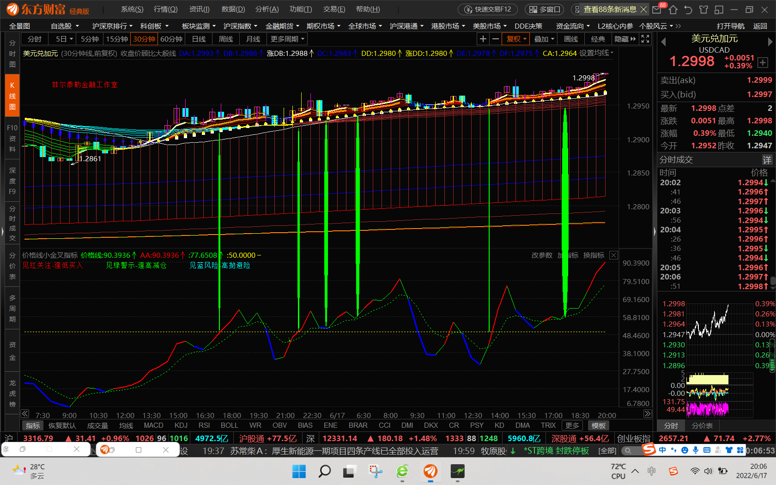
Task: Close the price-line indicator sub-panel
Action: (613, 255)
